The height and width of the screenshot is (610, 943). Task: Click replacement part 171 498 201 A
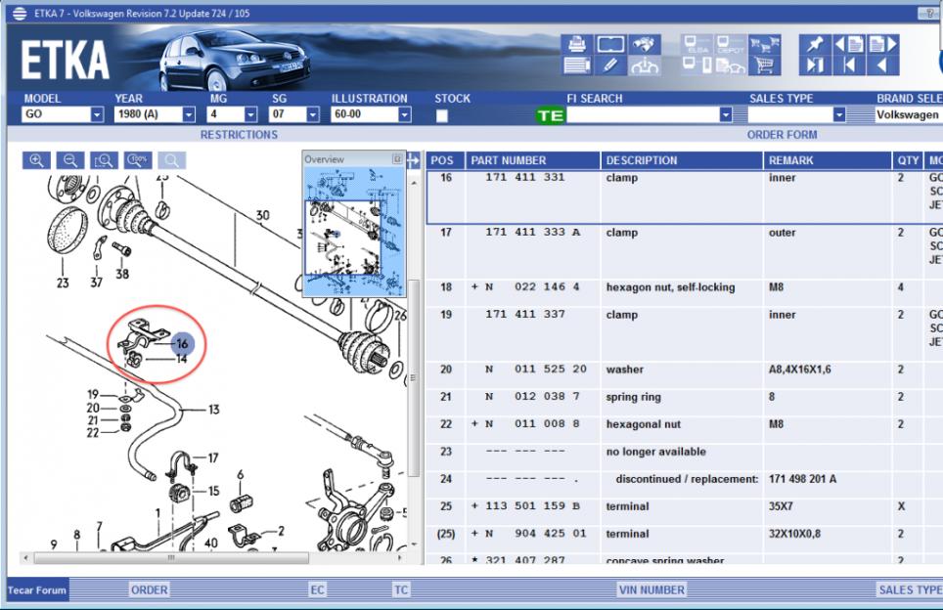802,479
